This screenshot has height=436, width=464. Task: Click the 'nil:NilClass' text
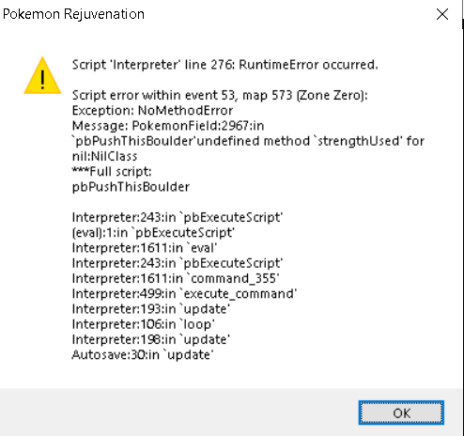click(x=104, y=156)
